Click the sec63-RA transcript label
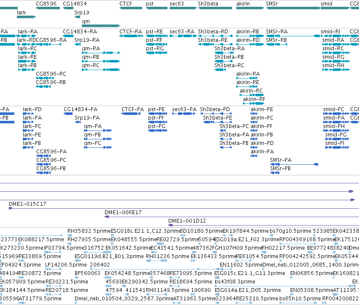The image size is (359, 305). point(182,31)
